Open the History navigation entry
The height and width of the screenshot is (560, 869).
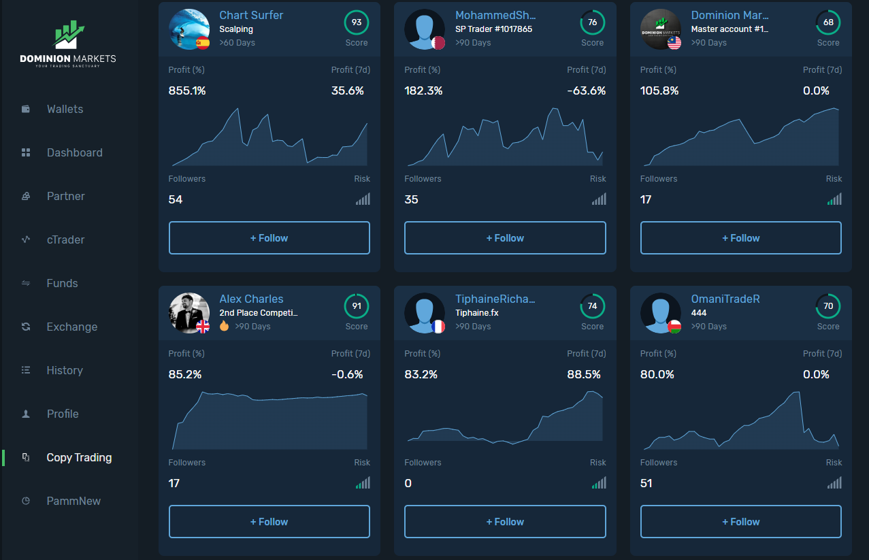coord(65,370)
